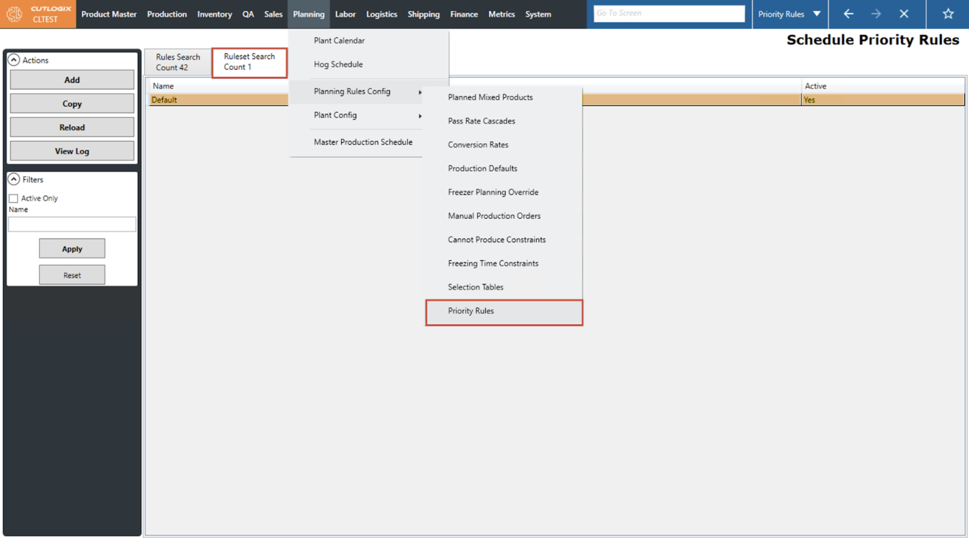
Task: Switch to the Rules Search tab
Action: (178, 62)
